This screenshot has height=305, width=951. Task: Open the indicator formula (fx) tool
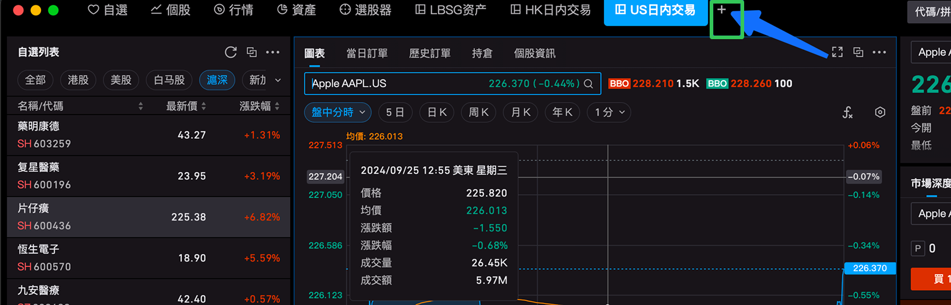(848, 112)
